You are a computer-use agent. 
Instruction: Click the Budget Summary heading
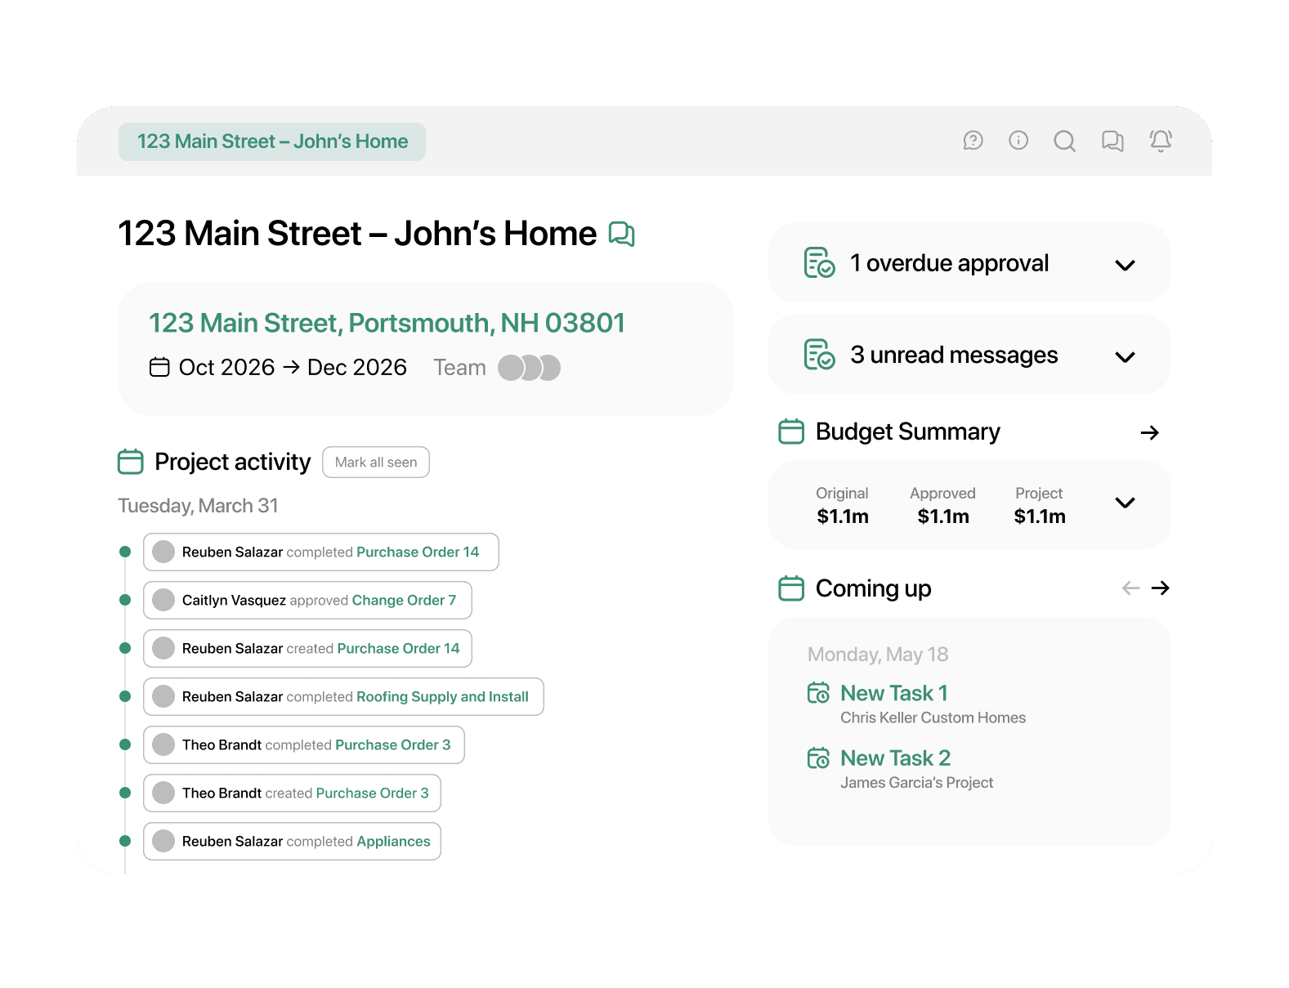coord(908,431)
